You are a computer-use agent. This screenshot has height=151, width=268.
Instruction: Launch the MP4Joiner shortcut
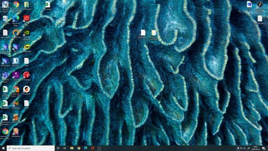pos(16,117)
